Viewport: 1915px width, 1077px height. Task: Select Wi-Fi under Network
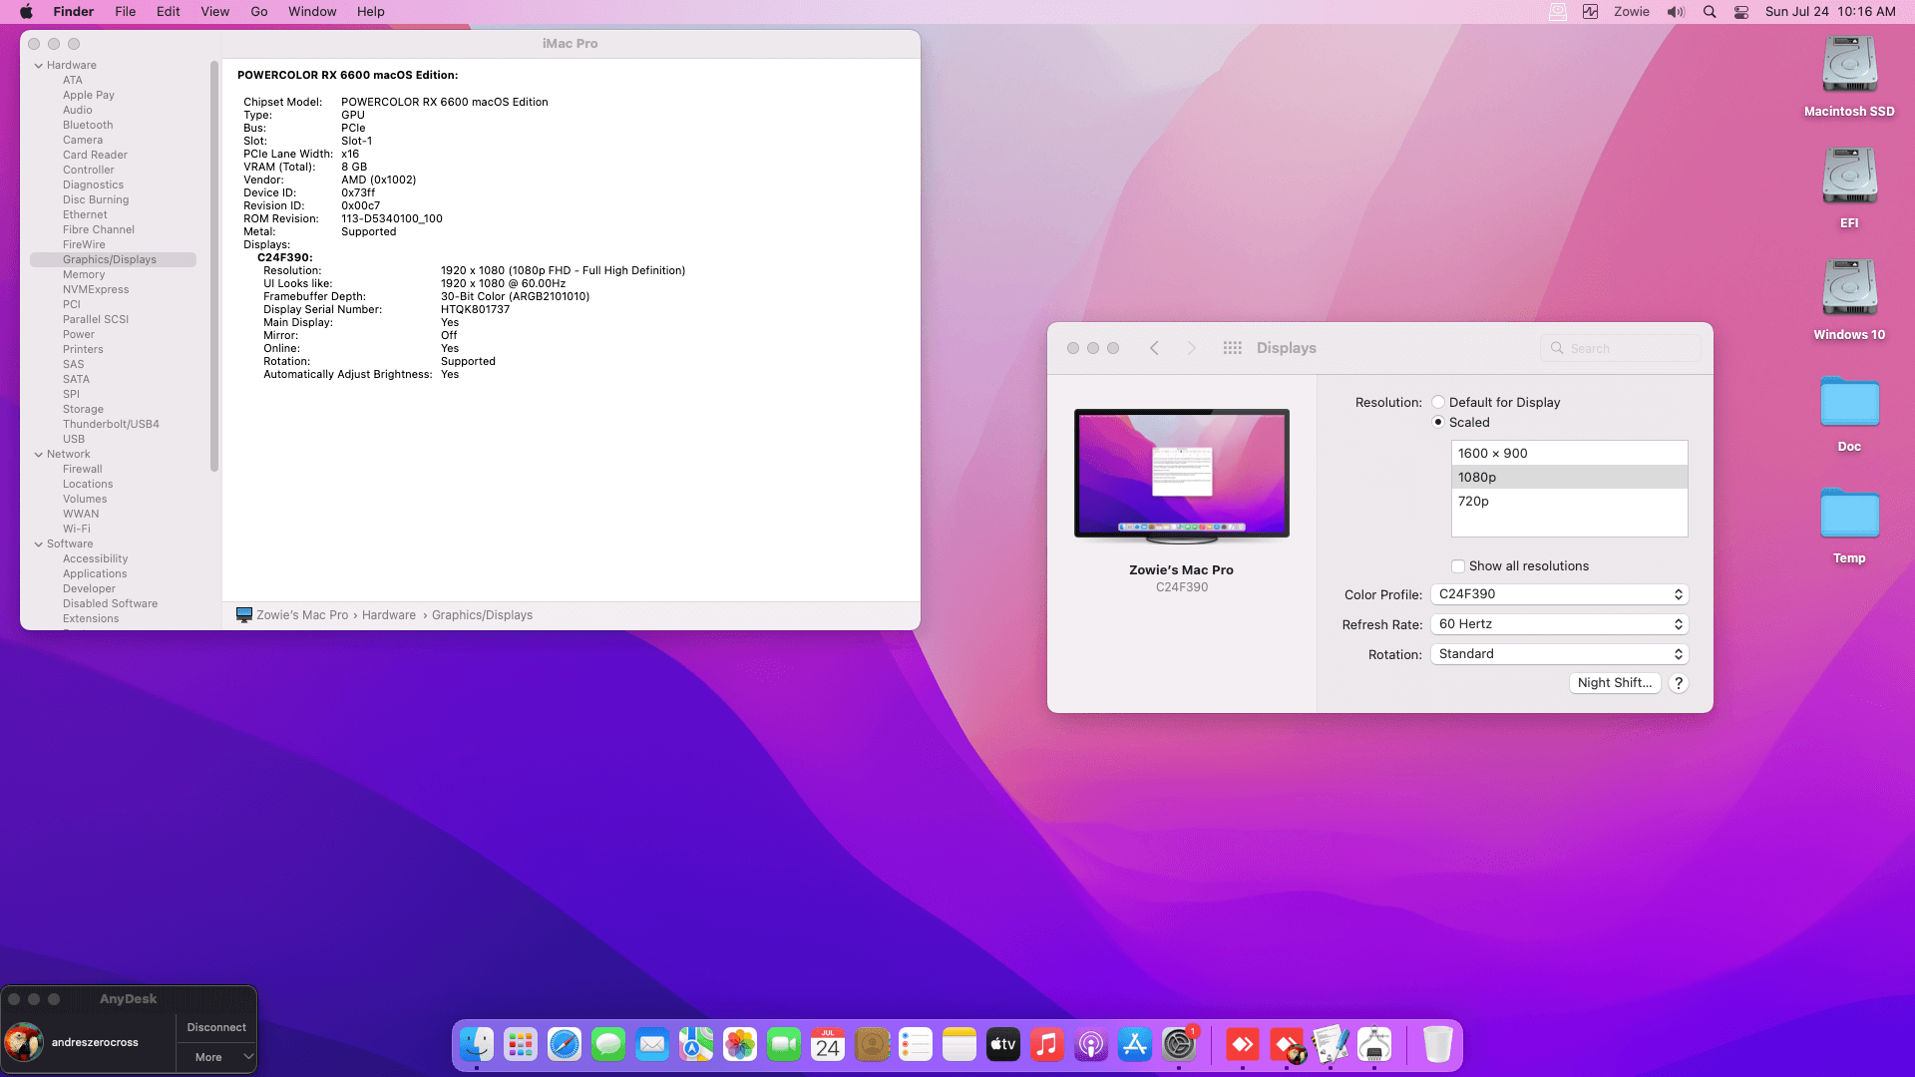click(x=77, y=530)
